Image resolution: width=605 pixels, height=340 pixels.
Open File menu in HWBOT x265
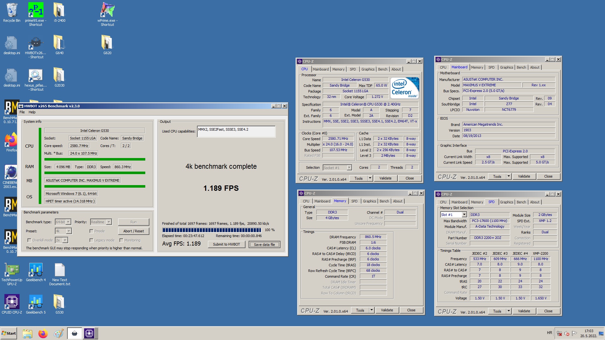pyautogui.click(x=22, y=112)
